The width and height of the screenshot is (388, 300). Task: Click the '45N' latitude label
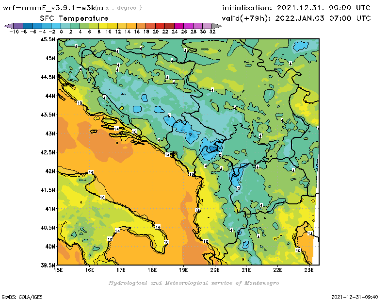coord(50,58)
